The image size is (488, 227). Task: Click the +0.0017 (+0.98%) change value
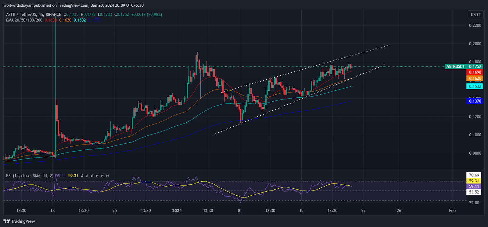pyautogui.click(x=147, y=14)
